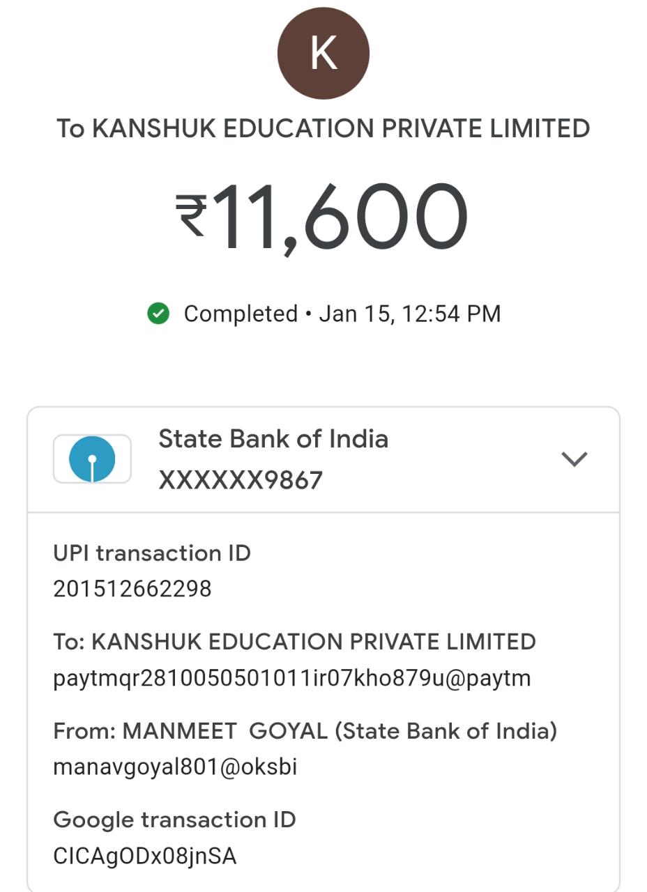This screenshot has height=892, width=647.
Task: Click the masked account number XXXXXX9867
Action: tap(241, 480)
